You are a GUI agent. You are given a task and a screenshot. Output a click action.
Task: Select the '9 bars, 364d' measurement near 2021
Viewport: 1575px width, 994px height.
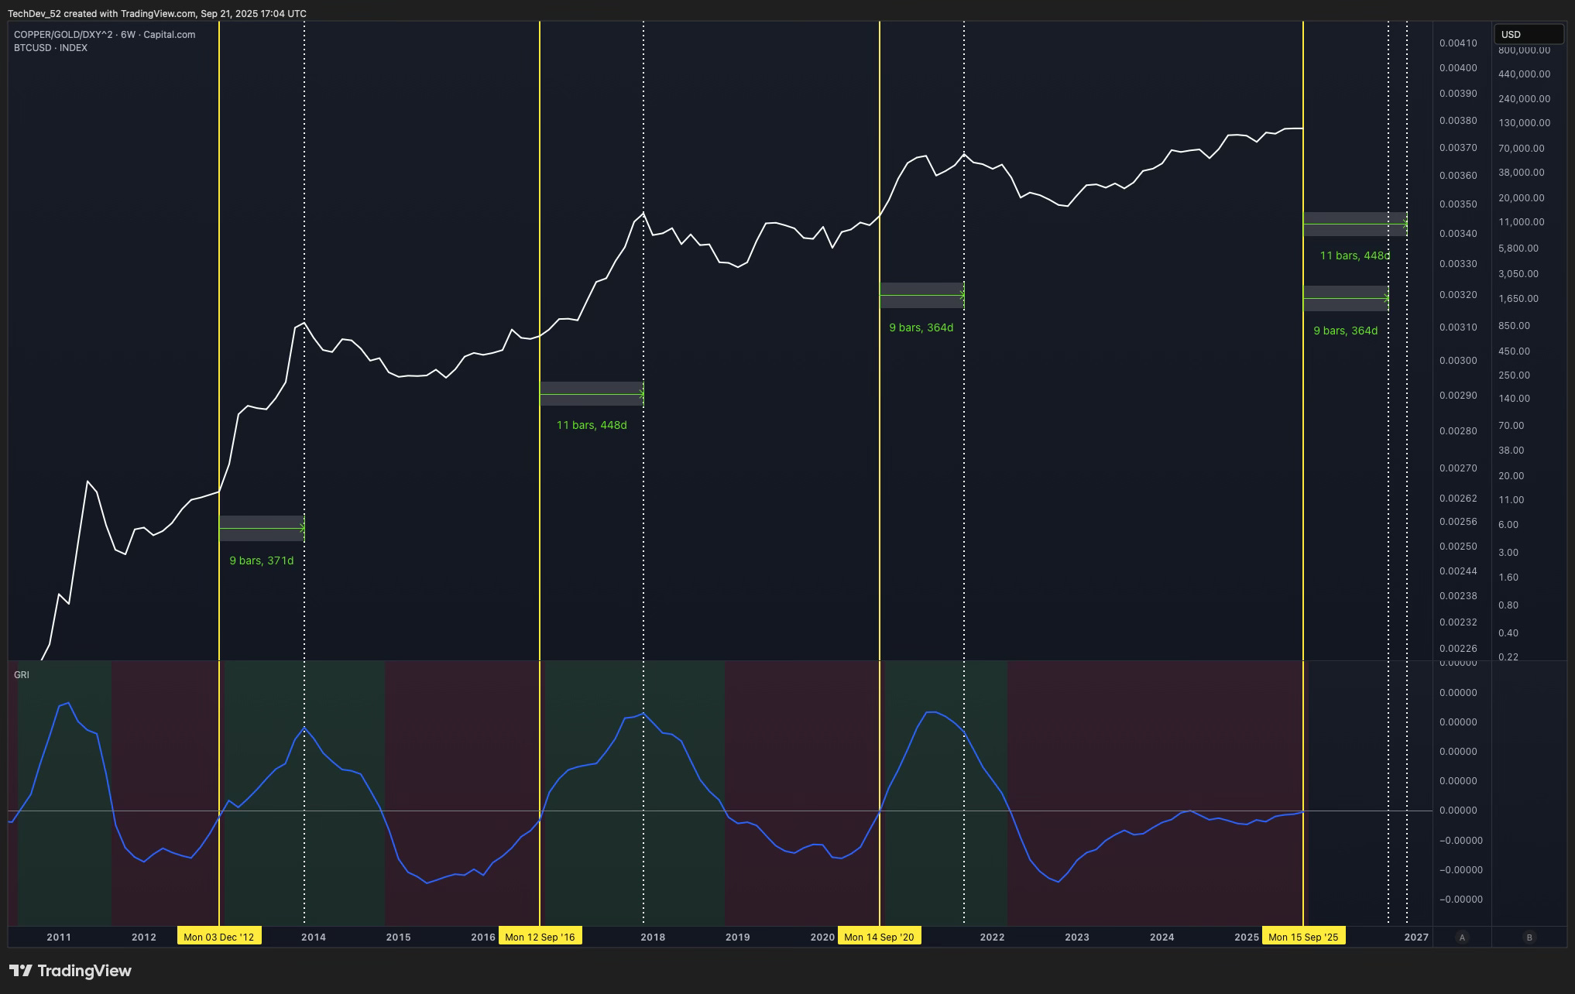(x=922, y=327)
